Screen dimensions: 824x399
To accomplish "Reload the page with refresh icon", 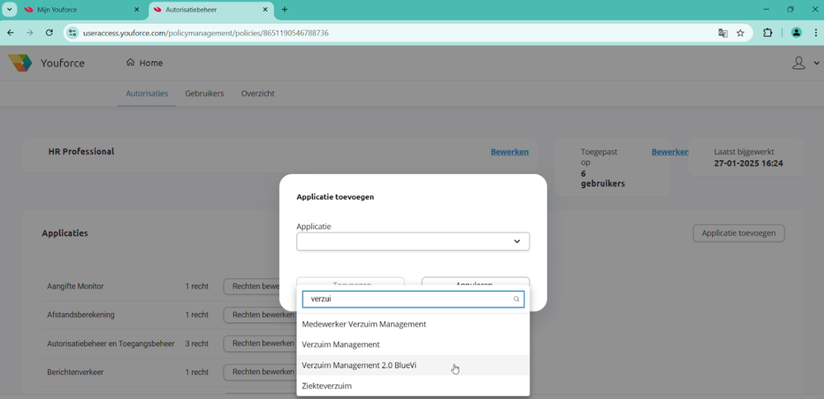I will tap(49, 32).
